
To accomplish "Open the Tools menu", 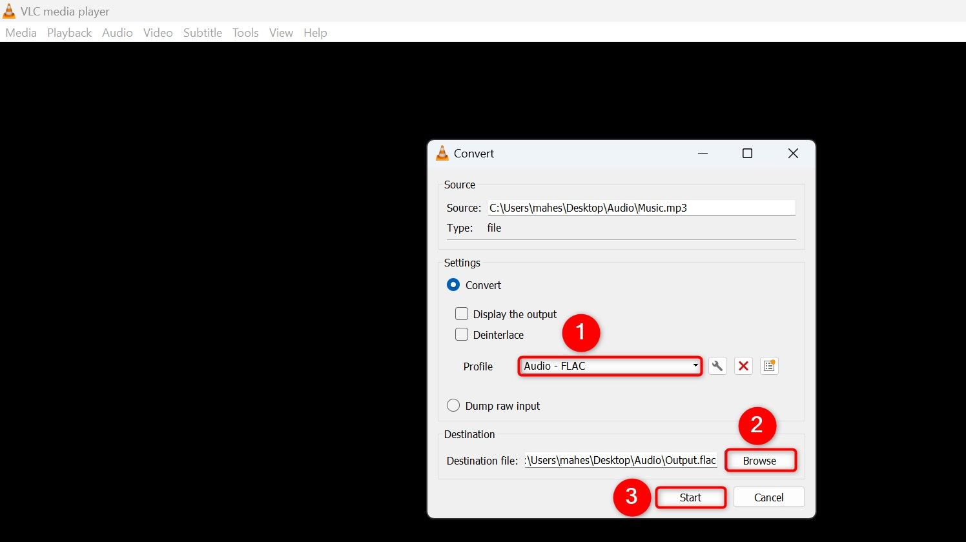I will click(245, 33).
